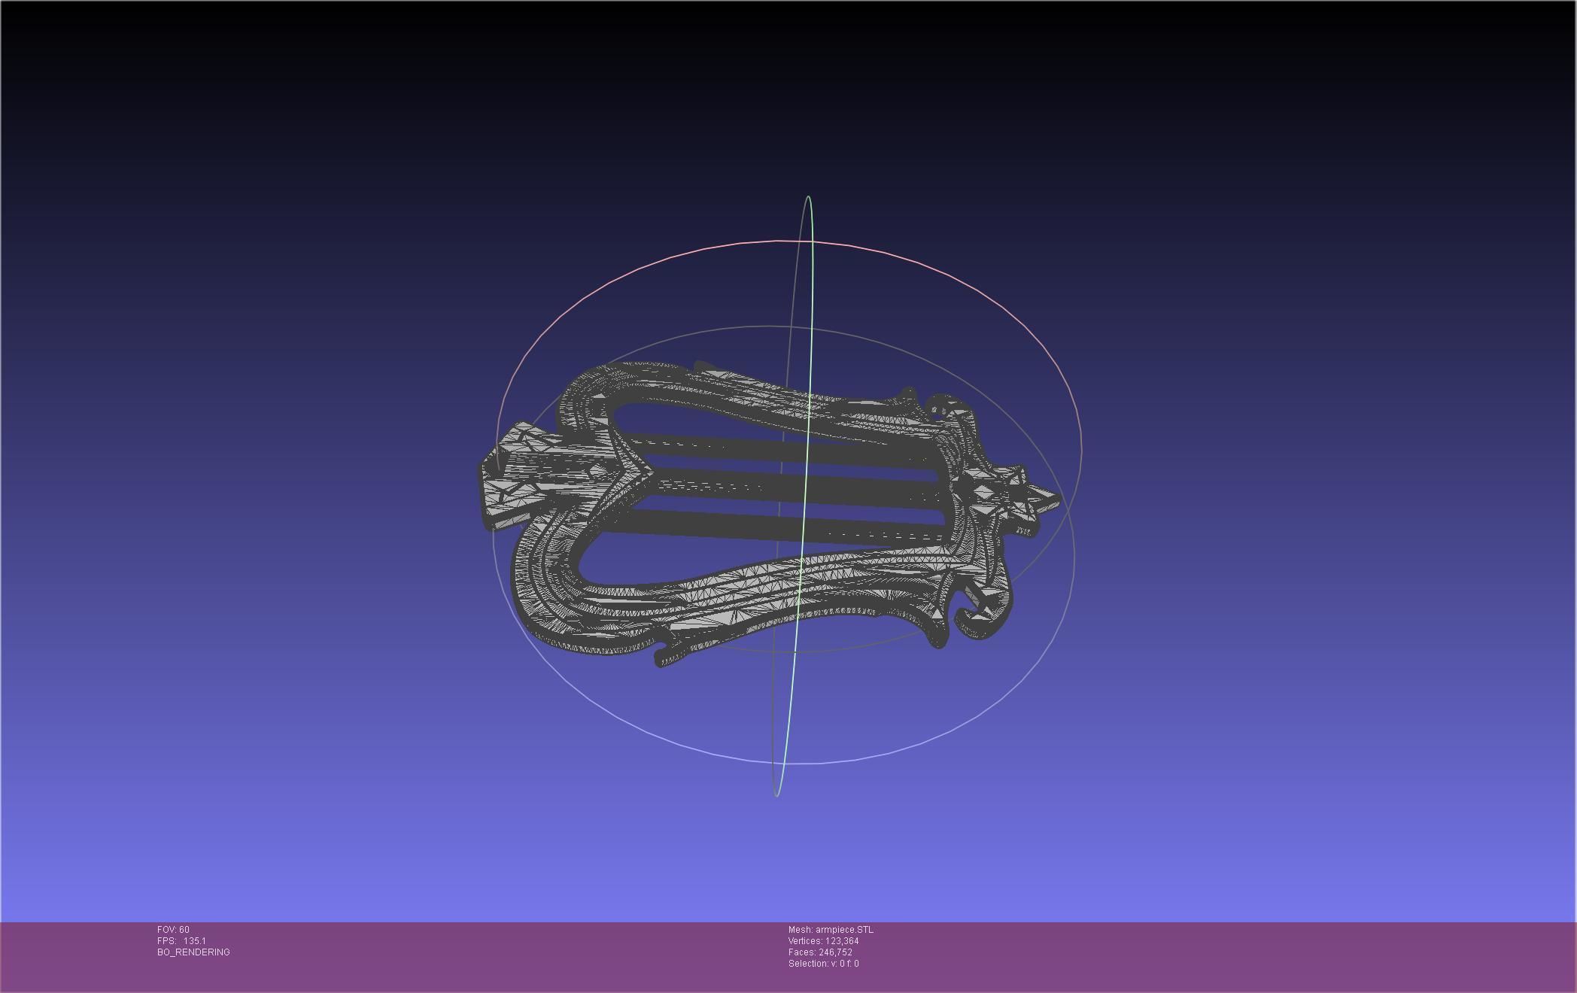Click the spiked star tip of the mesh
1577x993 pixels.
[1052, 500]
